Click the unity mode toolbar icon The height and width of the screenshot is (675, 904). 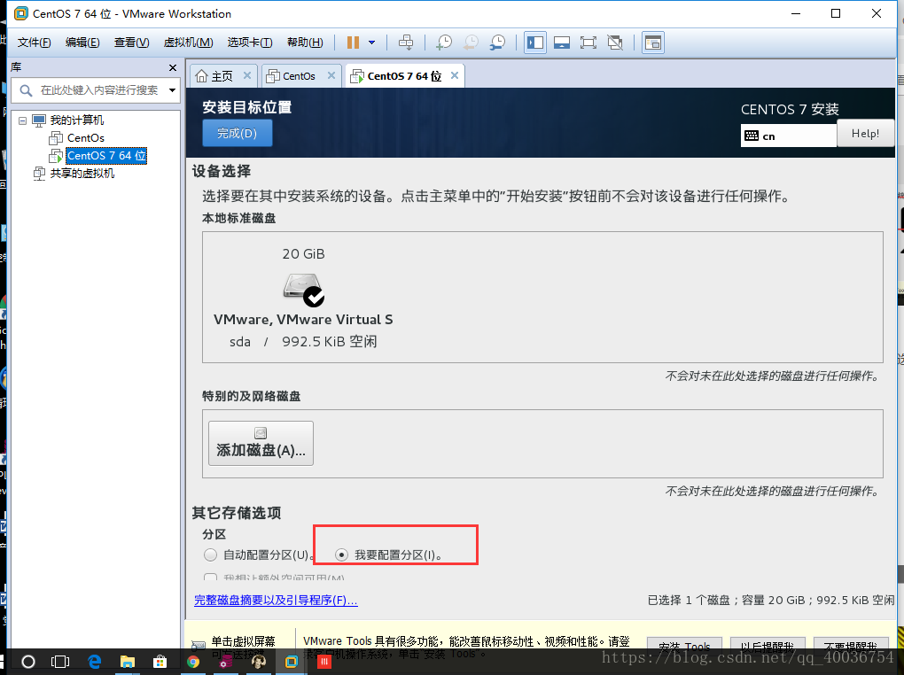tap(615, 43)
